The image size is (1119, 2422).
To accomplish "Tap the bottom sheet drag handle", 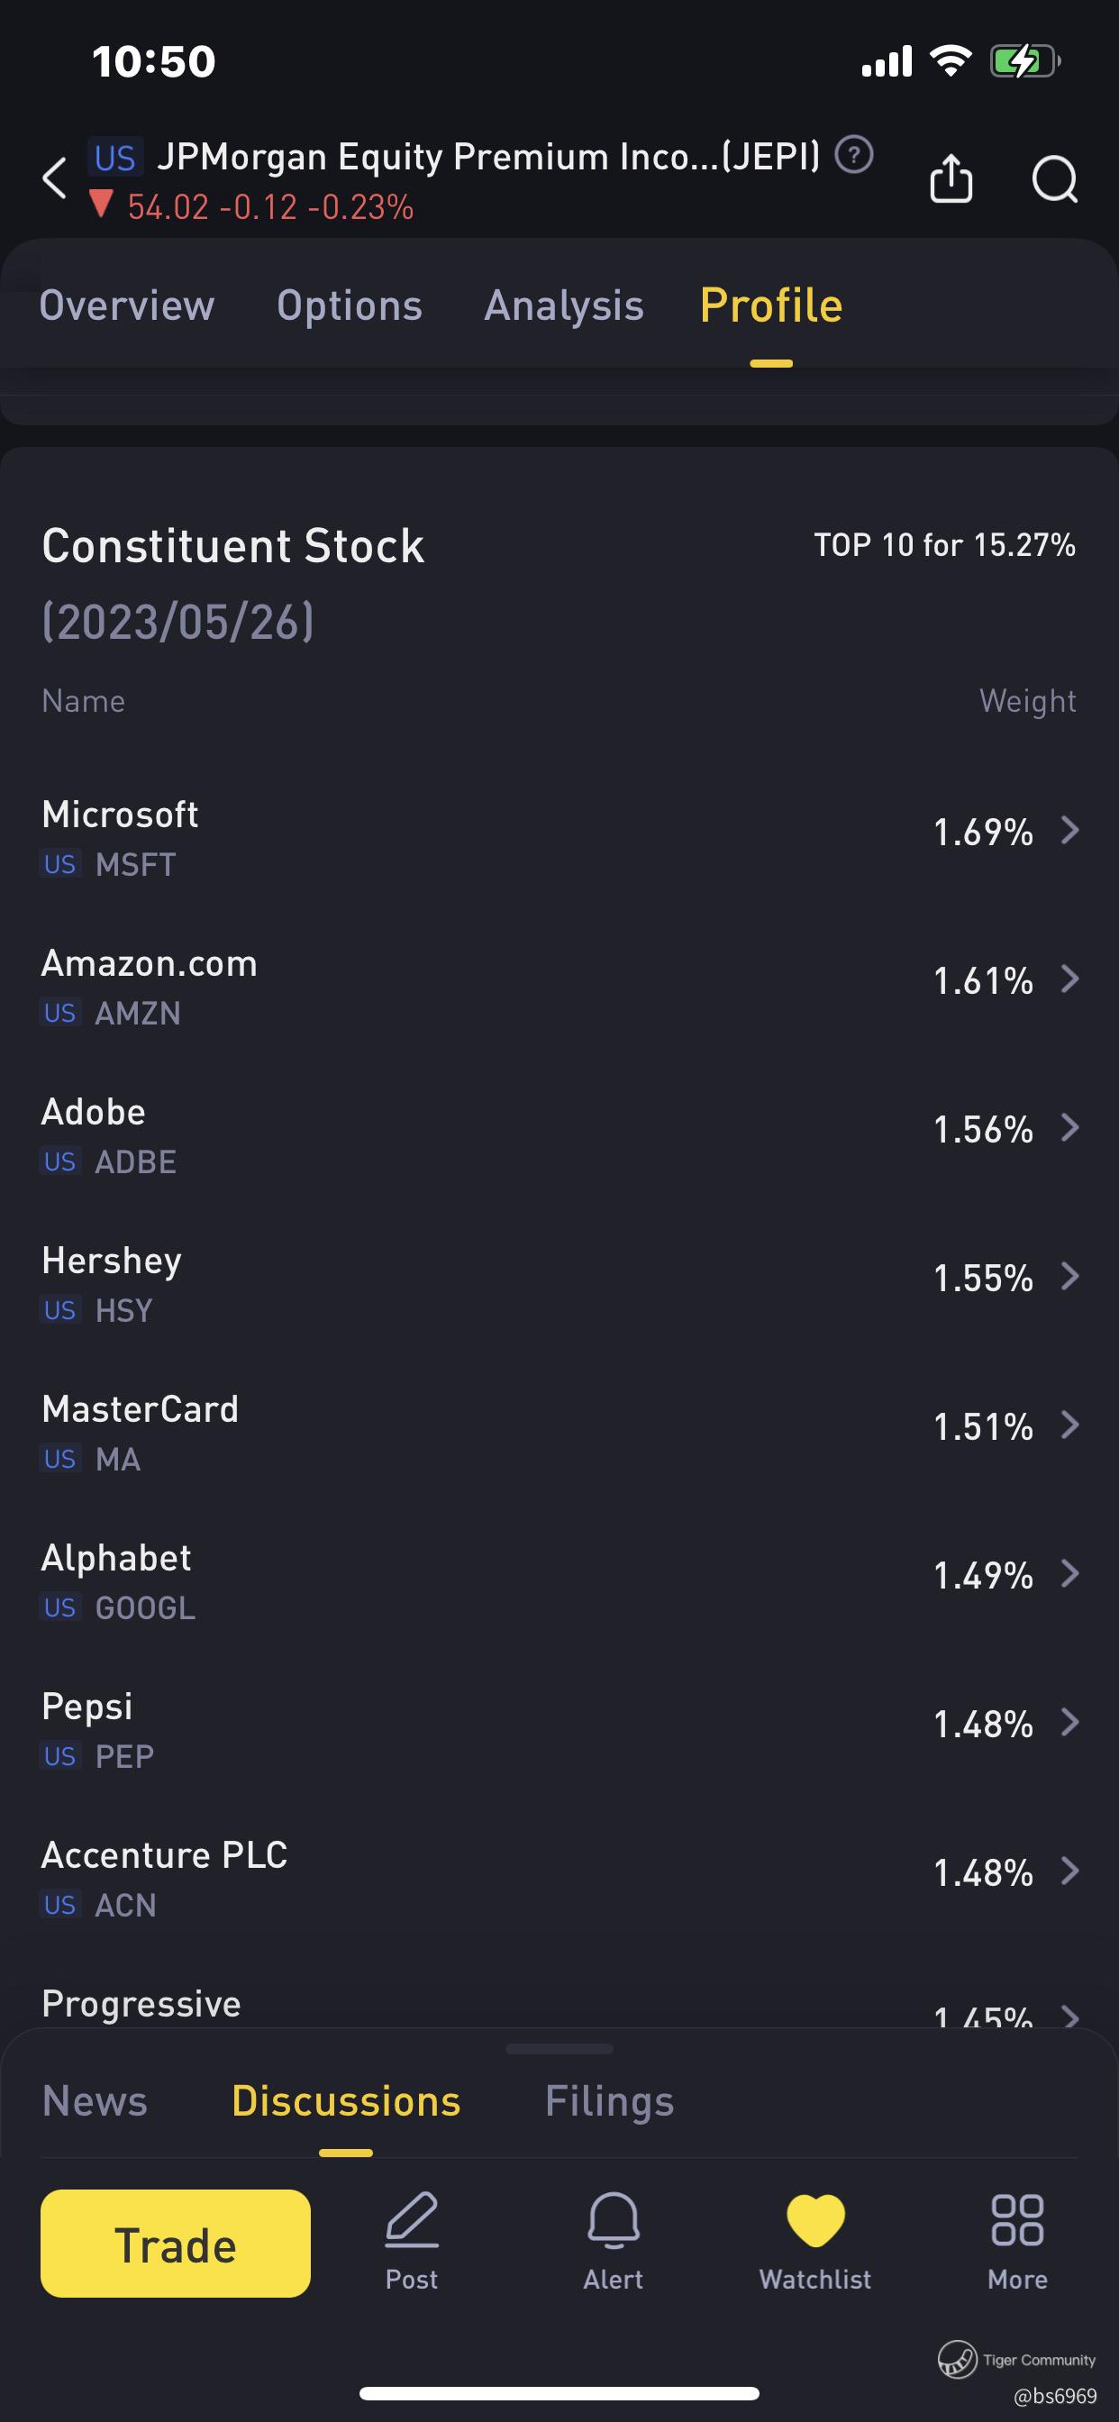I will click(559, 2049).
